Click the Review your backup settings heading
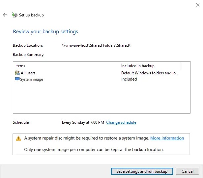Screen dimensions: 203x178 click(45, 32)
